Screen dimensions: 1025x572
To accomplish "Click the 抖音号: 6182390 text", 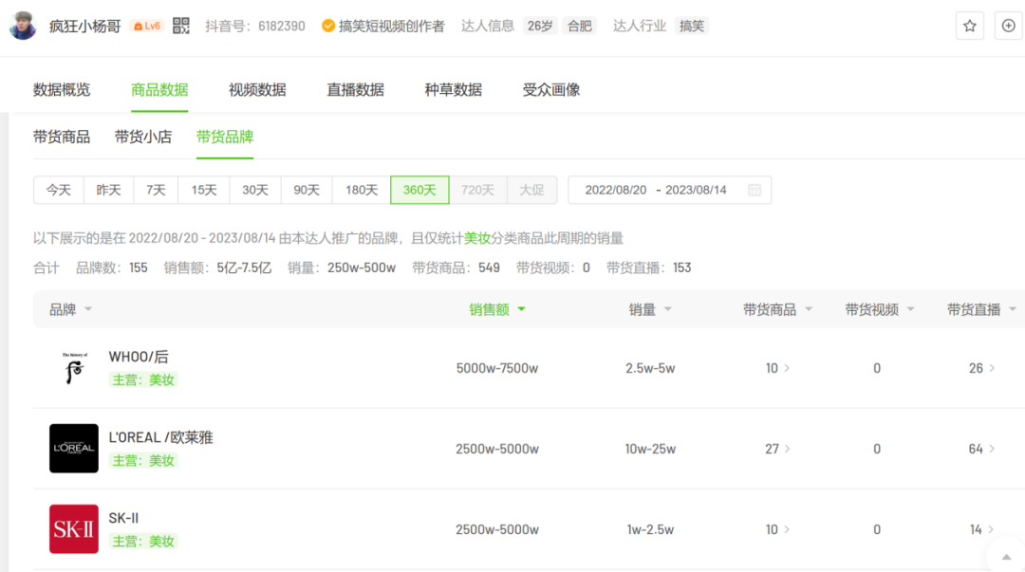I will pyautogui.click(x=255, y=27).
